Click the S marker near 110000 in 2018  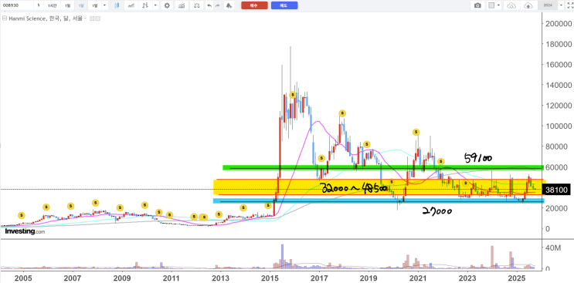342,113
